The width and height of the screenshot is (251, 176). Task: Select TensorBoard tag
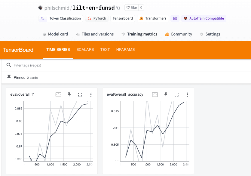[x=123, y=18]
